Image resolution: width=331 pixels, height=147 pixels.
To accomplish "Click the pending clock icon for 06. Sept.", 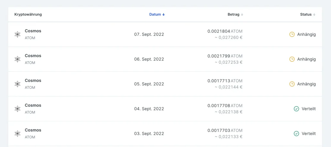I will [x=292, y=59].
